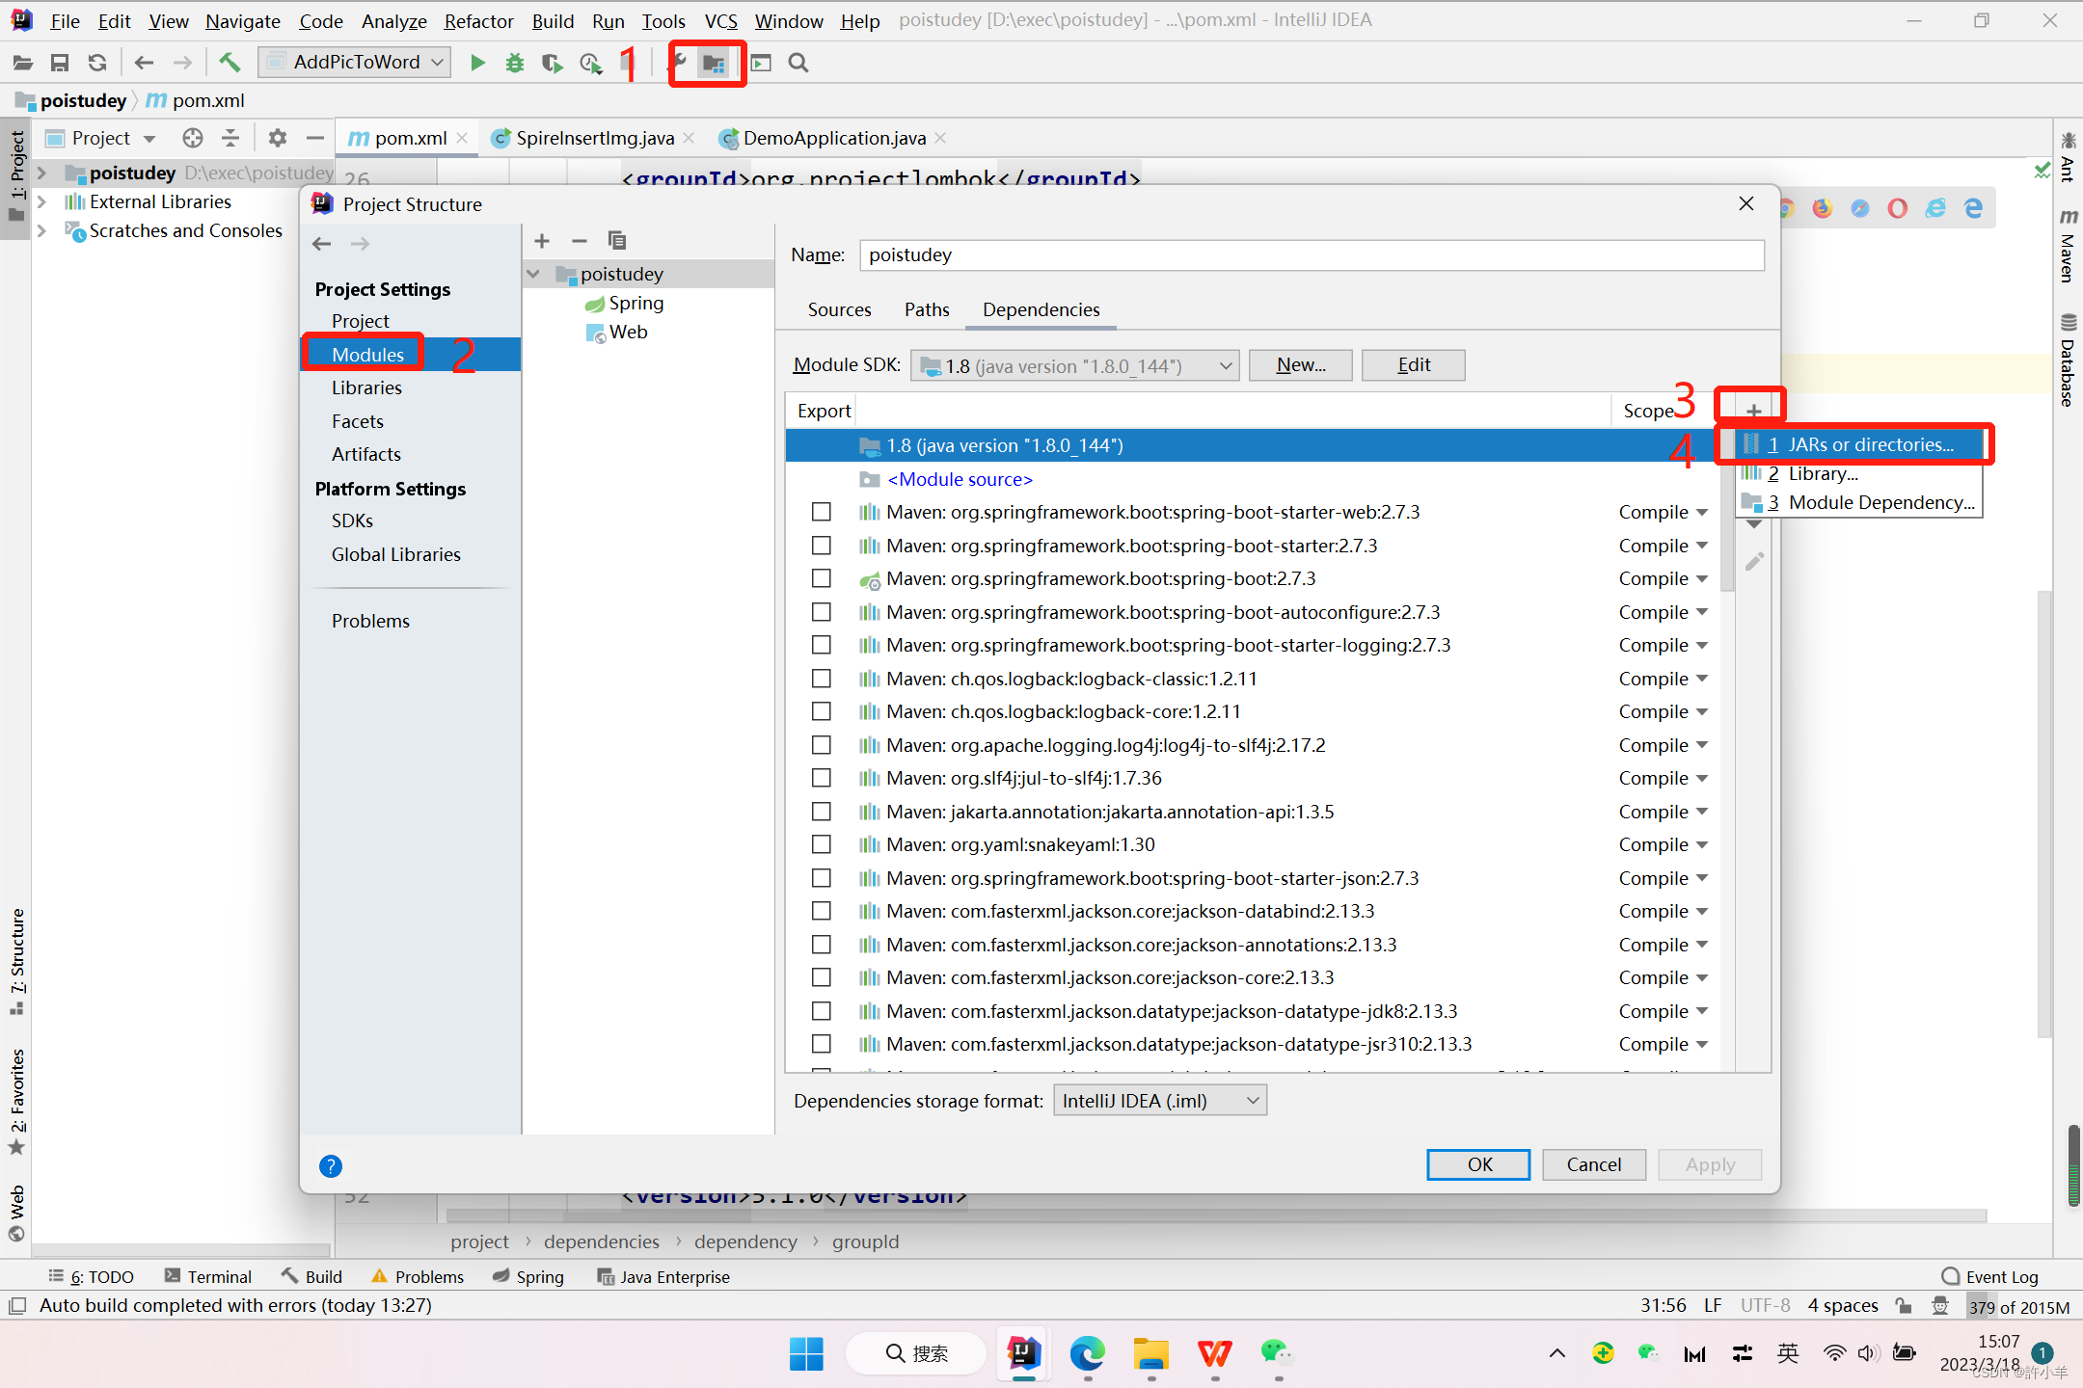Copy module with the copy icon

click(617, 240)
